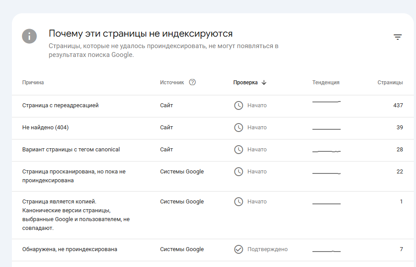Open the Обнаружена, не проиндексирована row
The height and width of the screenshot is (267, 416).
pyautogui.click(x=70, y=249)
